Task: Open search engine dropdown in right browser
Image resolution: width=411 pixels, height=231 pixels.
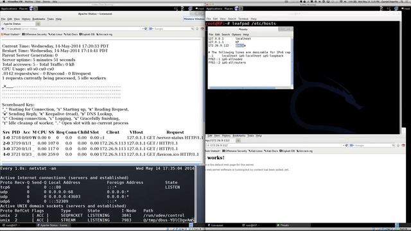Action: coord(352,146)
